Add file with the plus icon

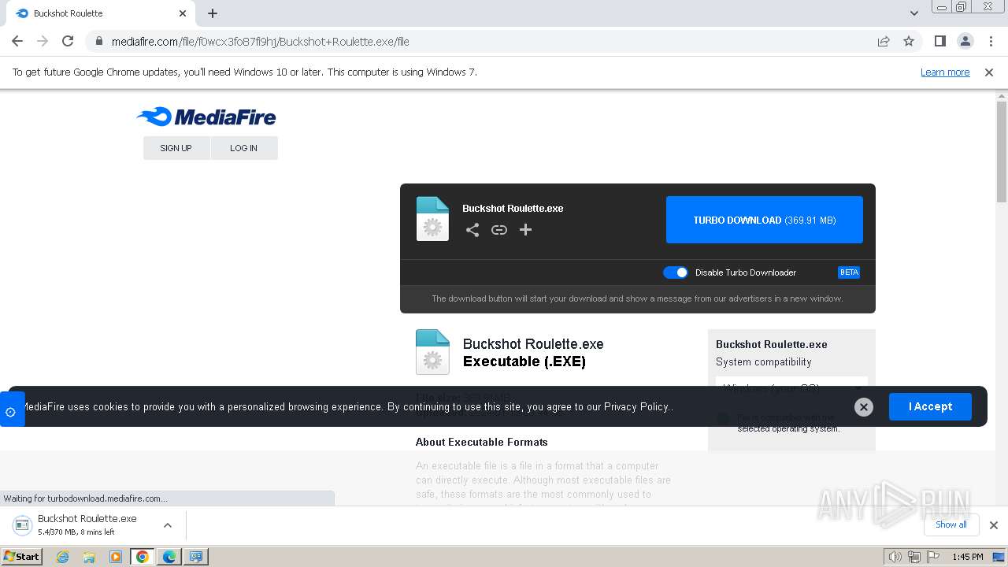(x=526, y=230)
